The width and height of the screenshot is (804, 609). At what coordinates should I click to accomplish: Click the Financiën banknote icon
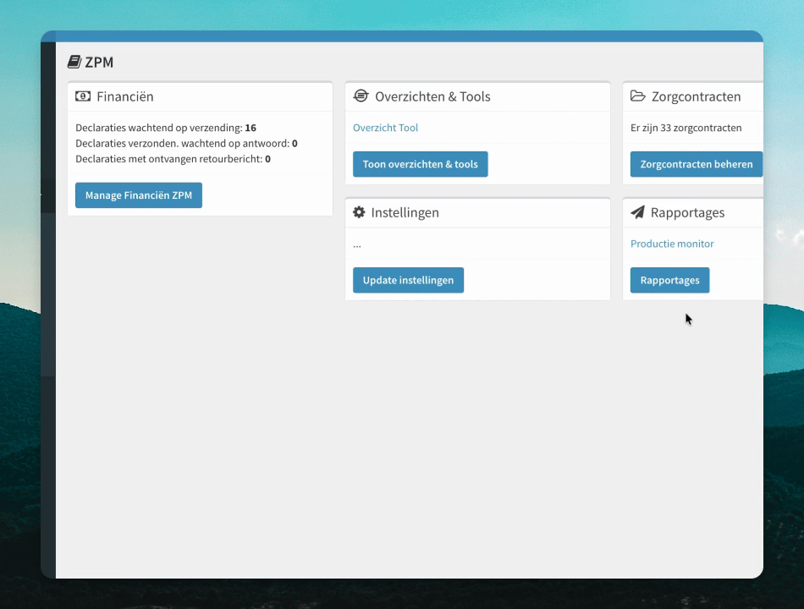coord(83,96)
